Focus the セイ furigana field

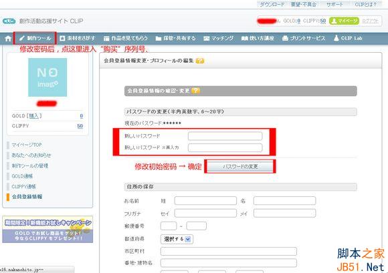pyautogui.click(x=205, y=214)
